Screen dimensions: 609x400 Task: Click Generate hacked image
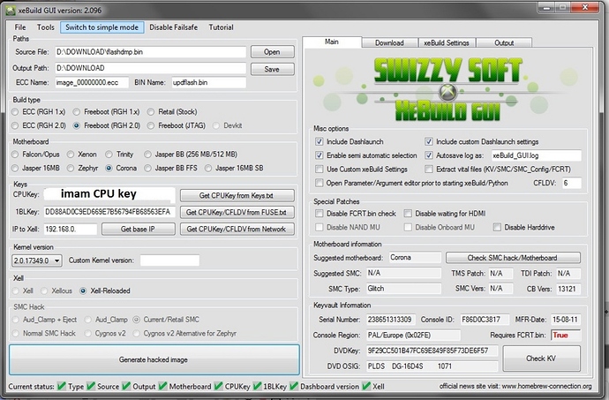pyautogui.click(x=154, y=359)
